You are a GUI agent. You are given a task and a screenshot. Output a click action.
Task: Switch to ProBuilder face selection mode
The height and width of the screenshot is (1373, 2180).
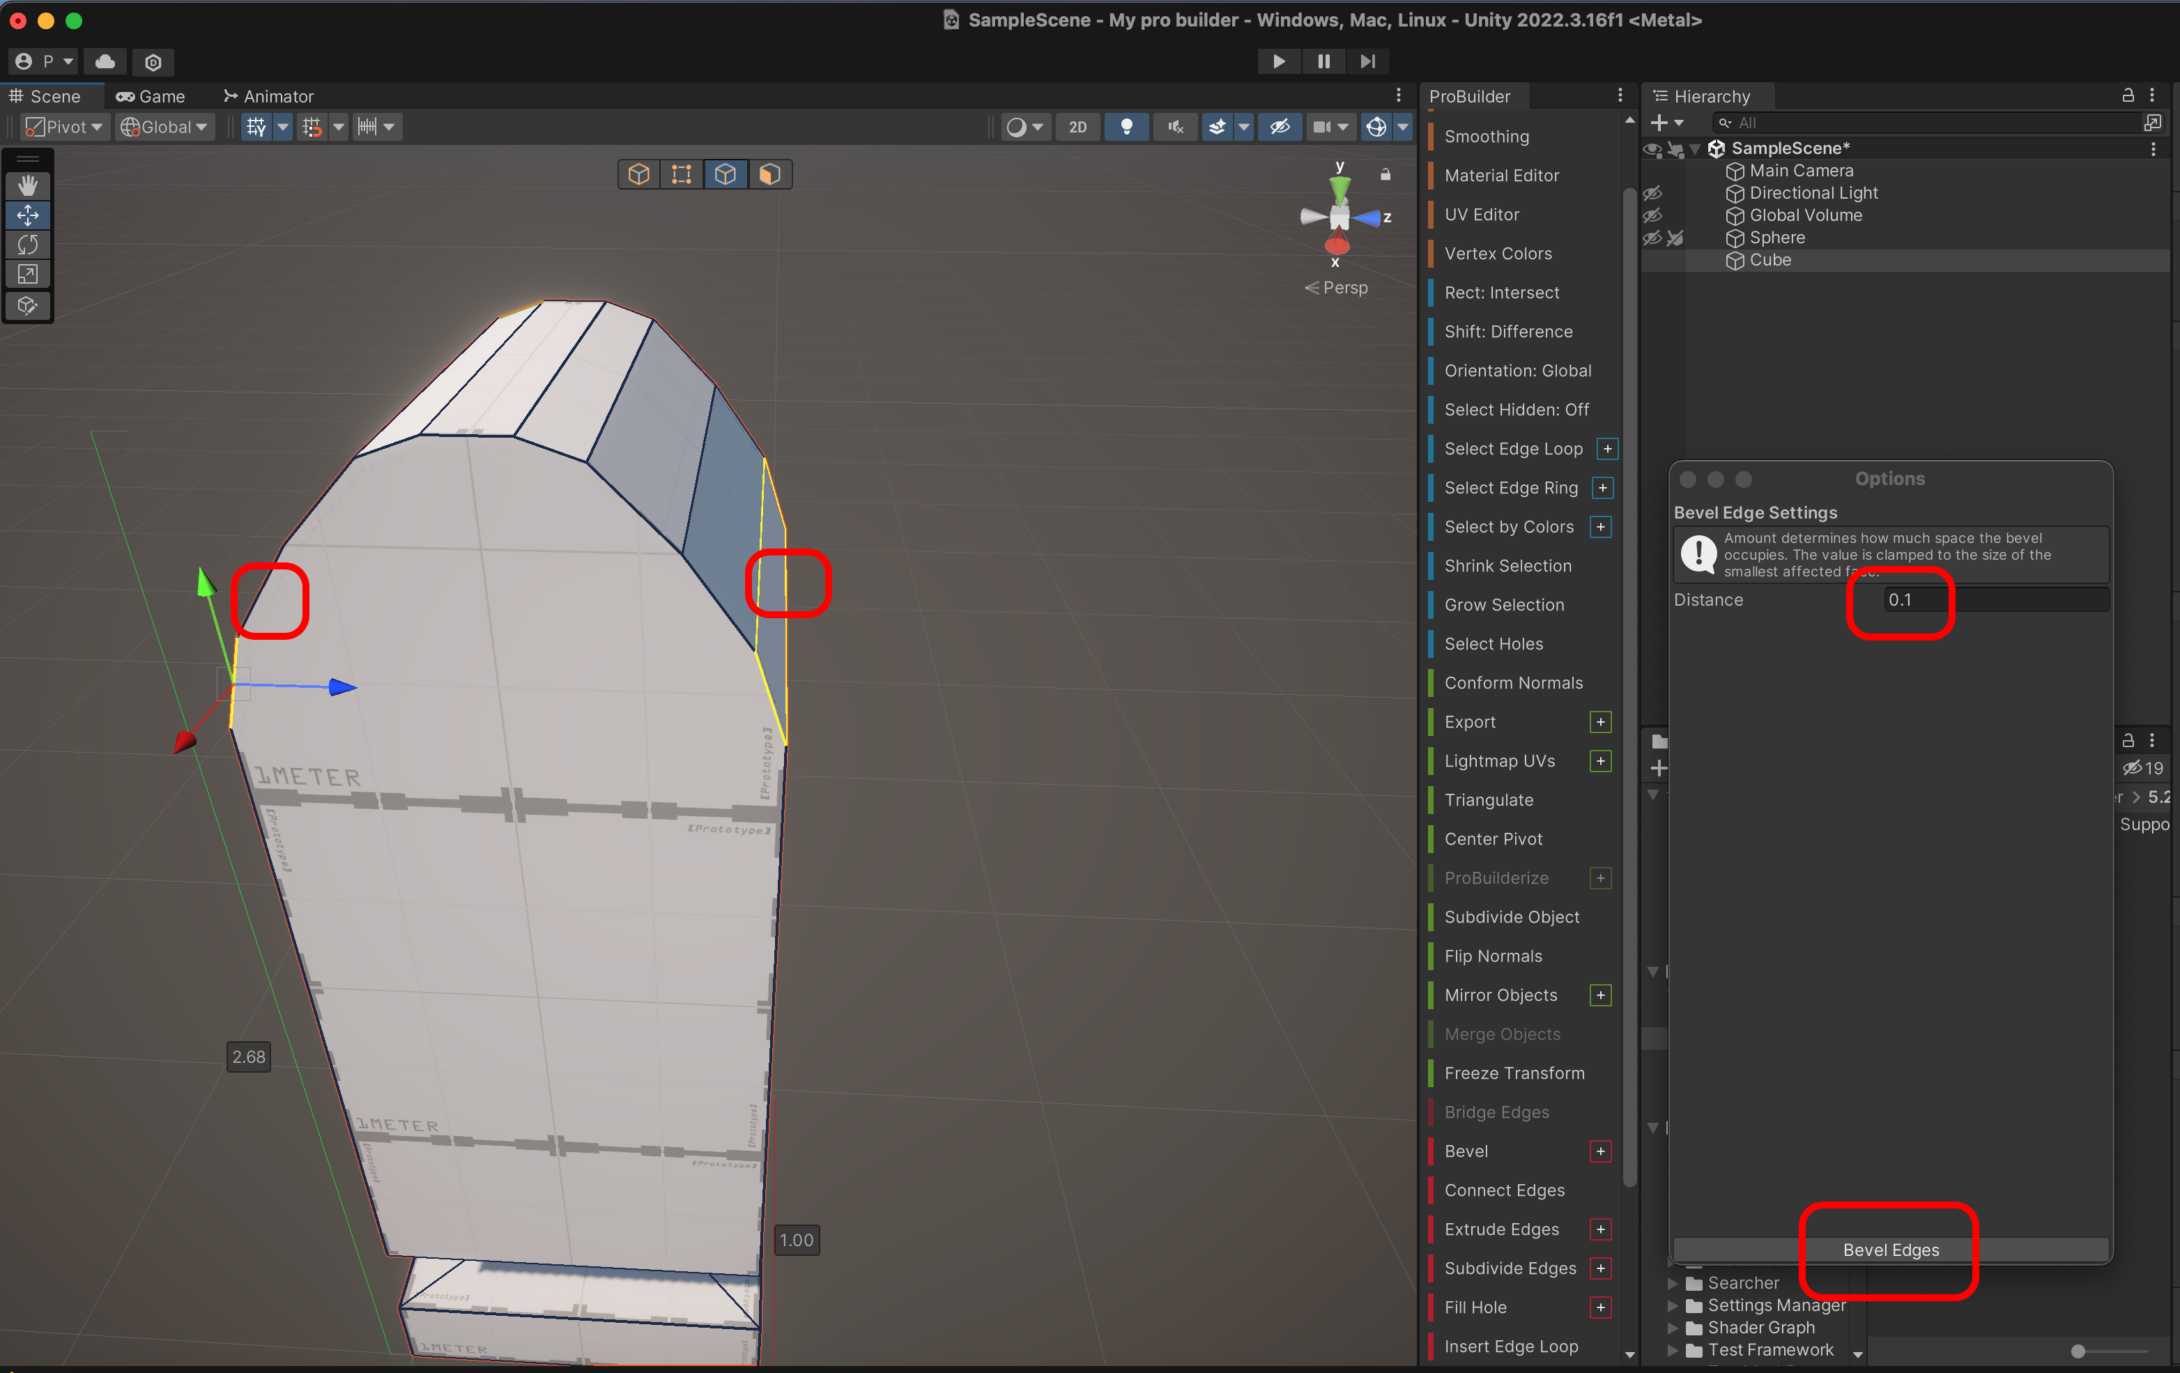click(x=769, y=174)
